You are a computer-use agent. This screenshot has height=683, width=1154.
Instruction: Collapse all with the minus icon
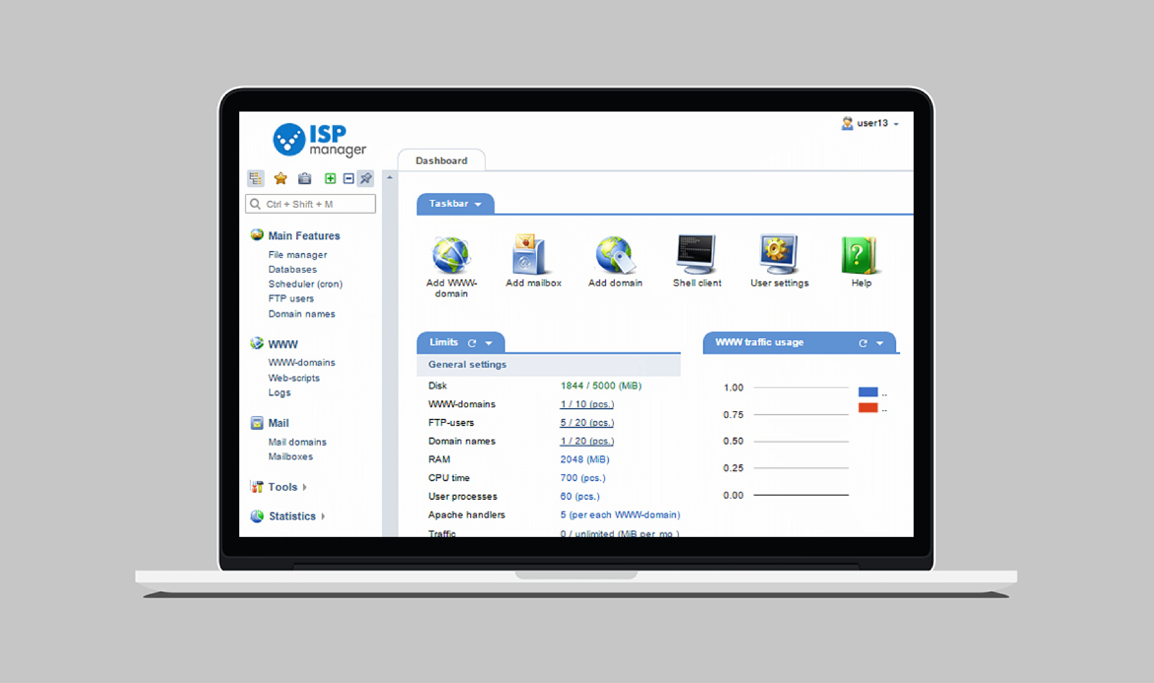click(x=349, y=178)
